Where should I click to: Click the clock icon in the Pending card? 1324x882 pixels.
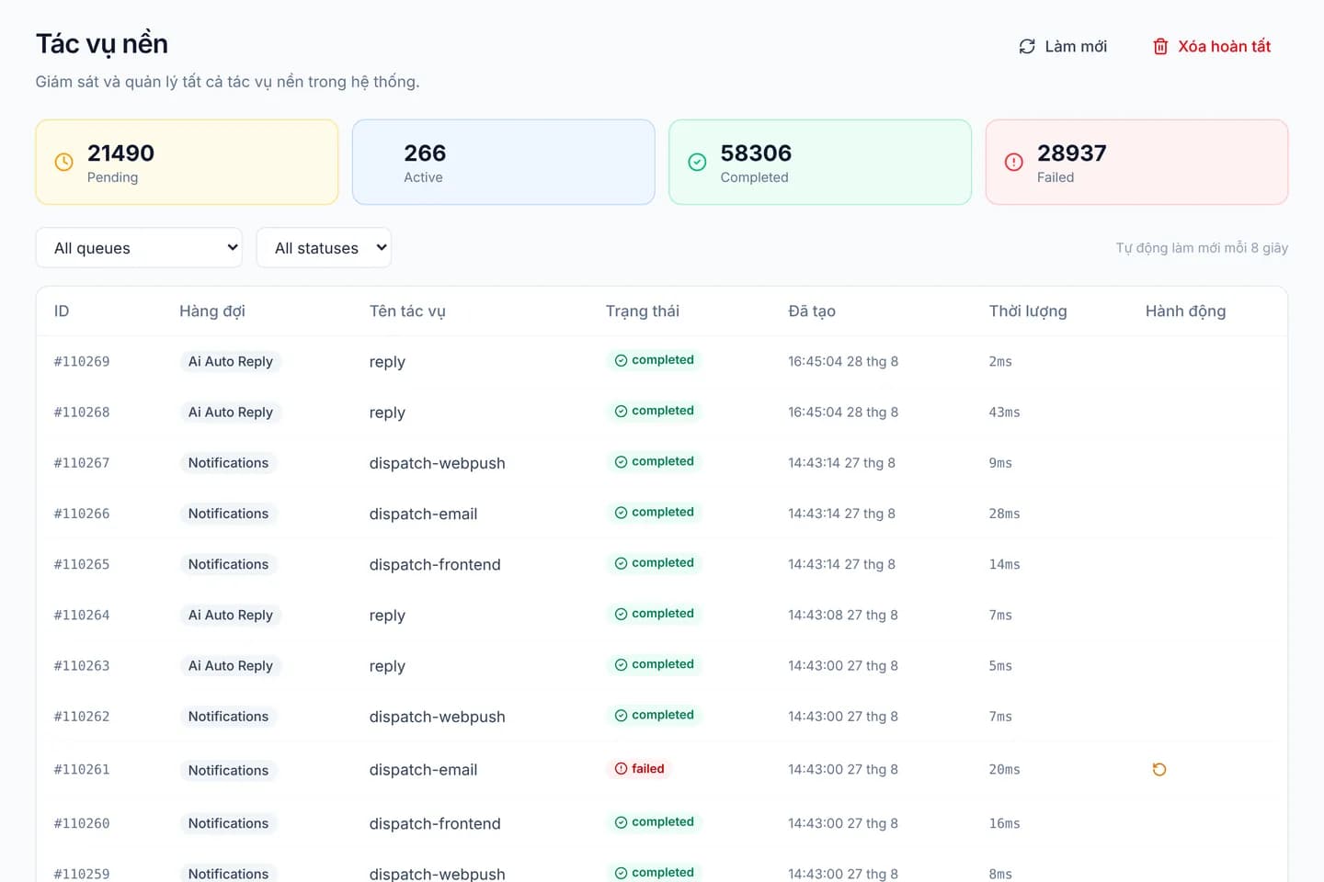click(63, 162)
